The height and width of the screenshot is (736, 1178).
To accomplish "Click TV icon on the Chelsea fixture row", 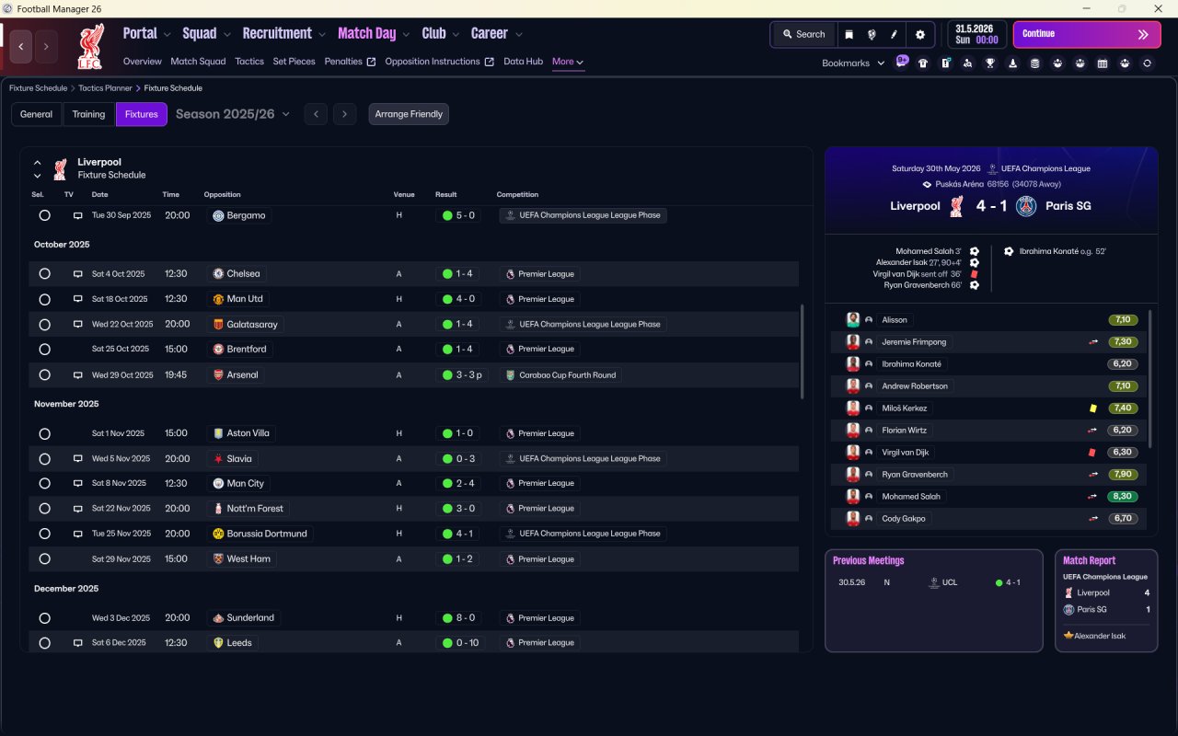I will click(x=77, y=274).
